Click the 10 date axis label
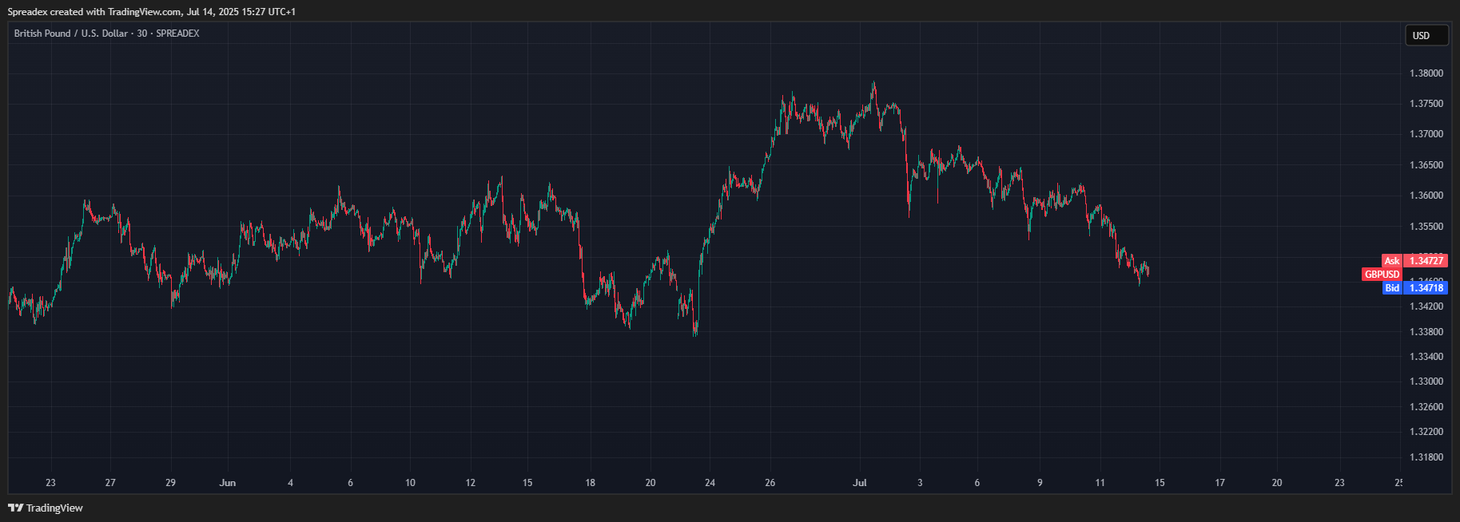1460x522 pixels. [x=410, y=483]
